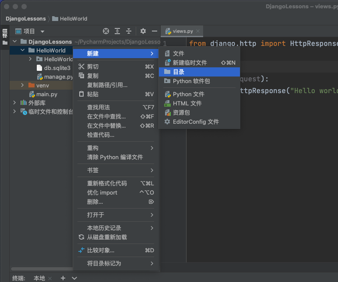This screenshot has width=338, height=282.
Task: Open the 项目 view dropdown
Action: (42, 31)
